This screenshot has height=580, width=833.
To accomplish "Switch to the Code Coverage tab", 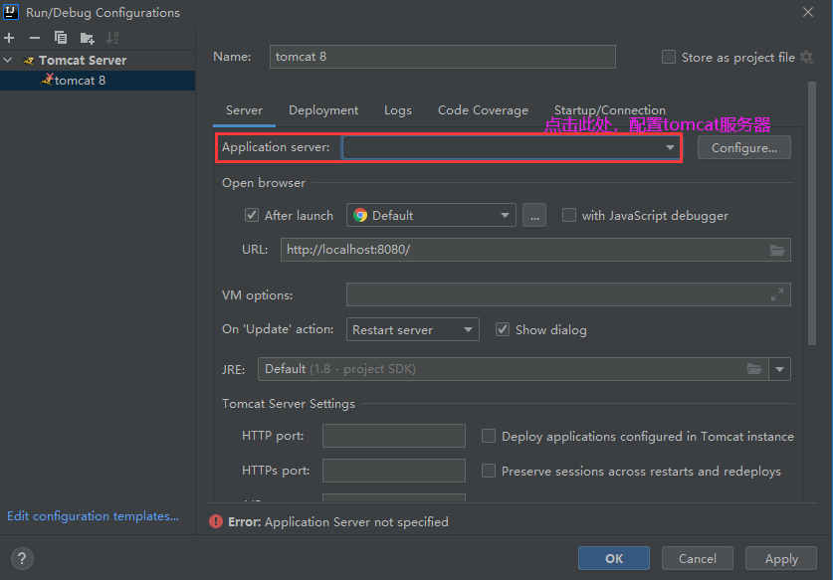I will tap(483, 110).
